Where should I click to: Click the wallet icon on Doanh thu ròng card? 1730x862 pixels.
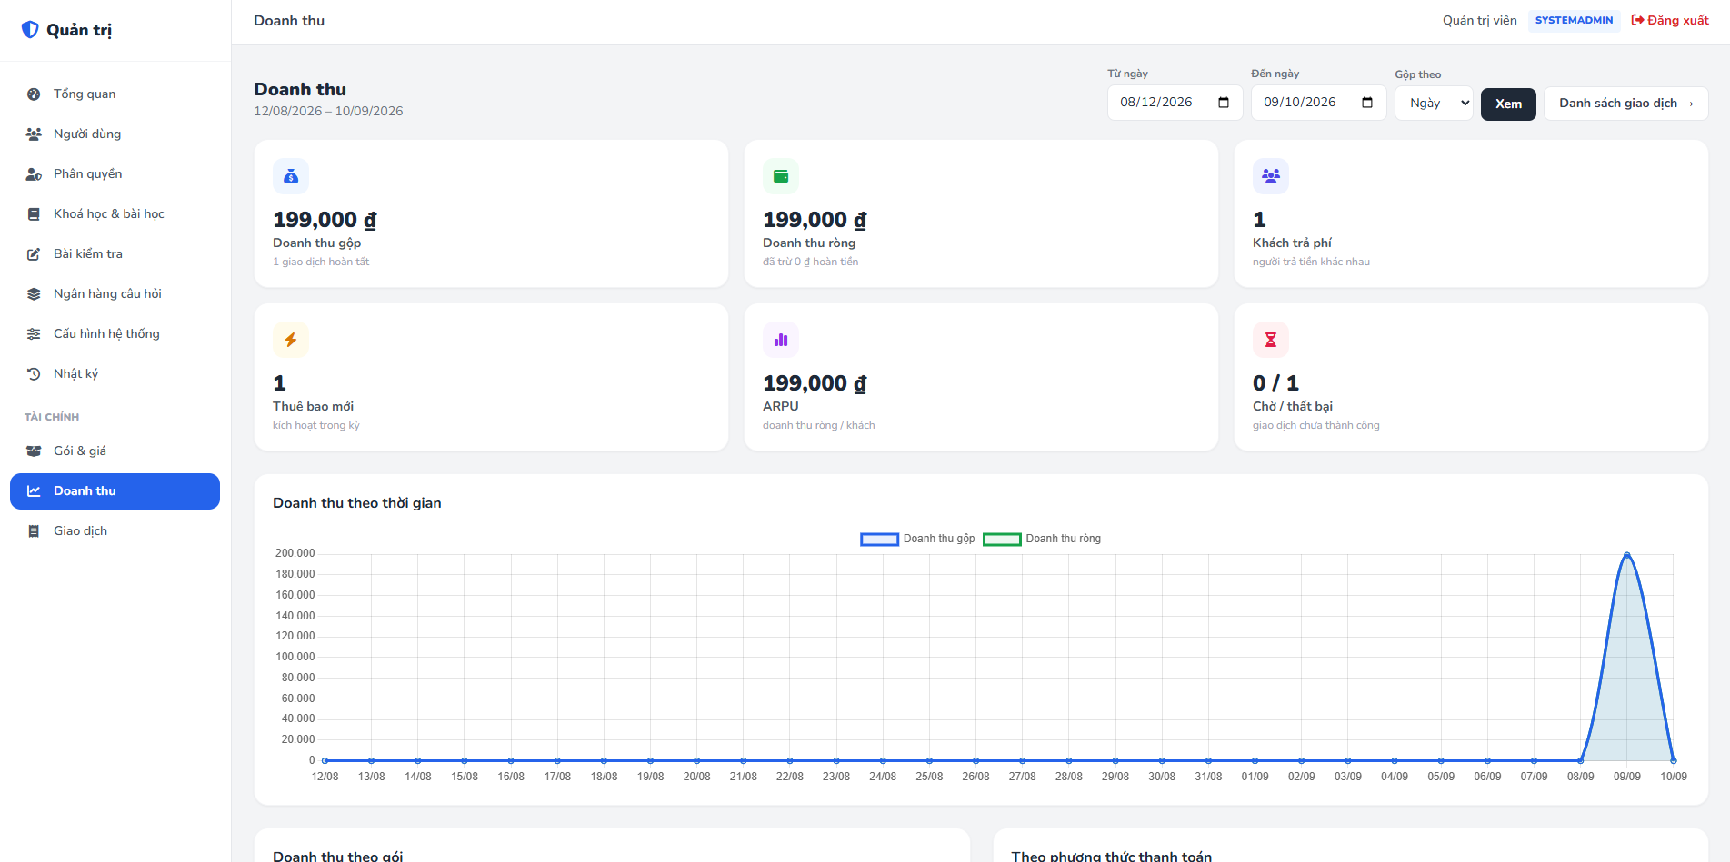point(781,176)
